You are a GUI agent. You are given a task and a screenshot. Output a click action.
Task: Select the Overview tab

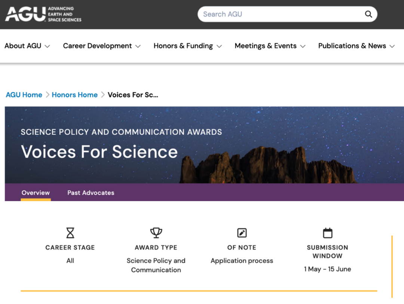click(x=36, y=193)
